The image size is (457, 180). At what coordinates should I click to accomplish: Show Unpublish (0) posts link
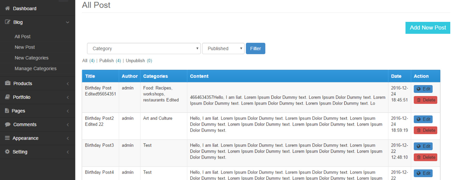(x=139, y=60)
